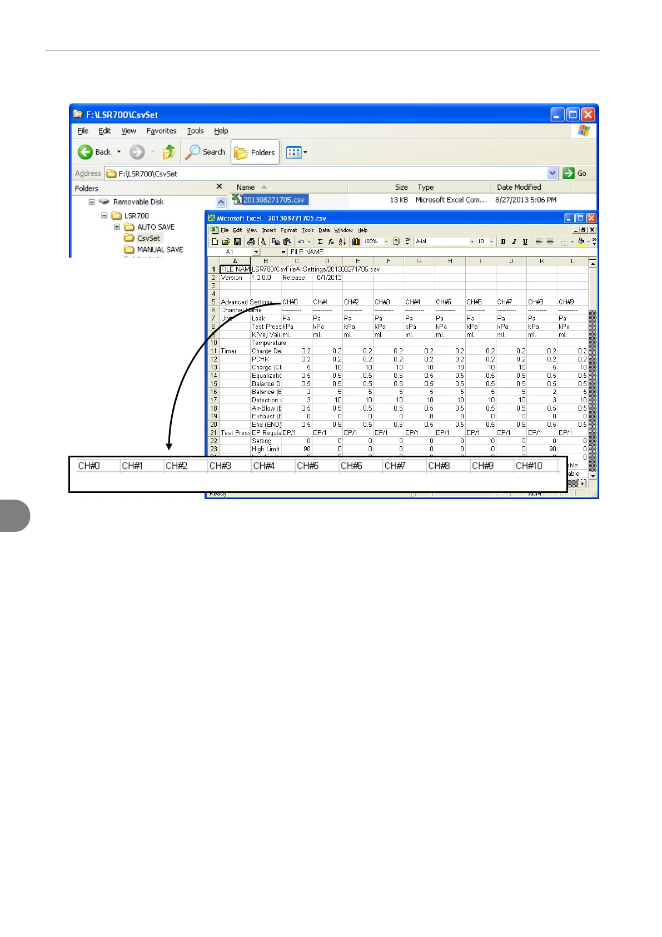Image resolution: width=662 pixels, height=937 pixels.
Task: Open the Excel Zoom 100% dropdown
Action: point(386,241)
